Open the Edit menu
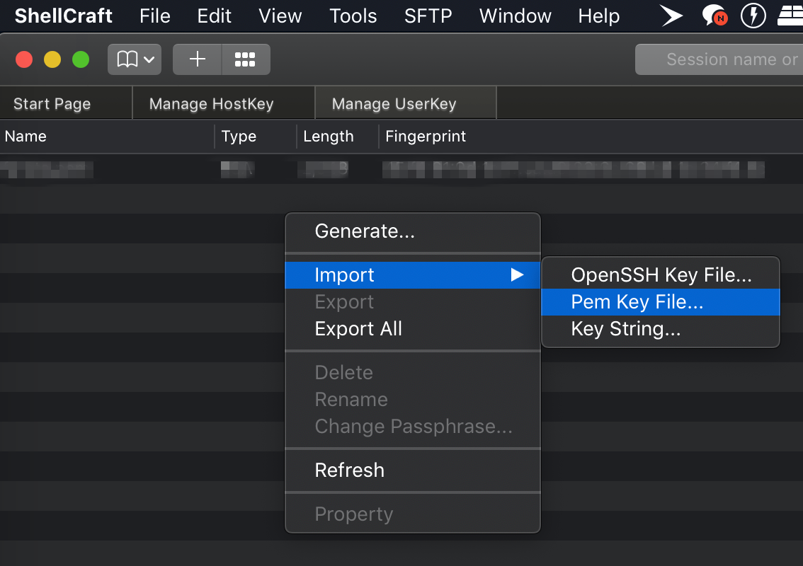Viewport: 803px width, 566px height. coord(214,16)
